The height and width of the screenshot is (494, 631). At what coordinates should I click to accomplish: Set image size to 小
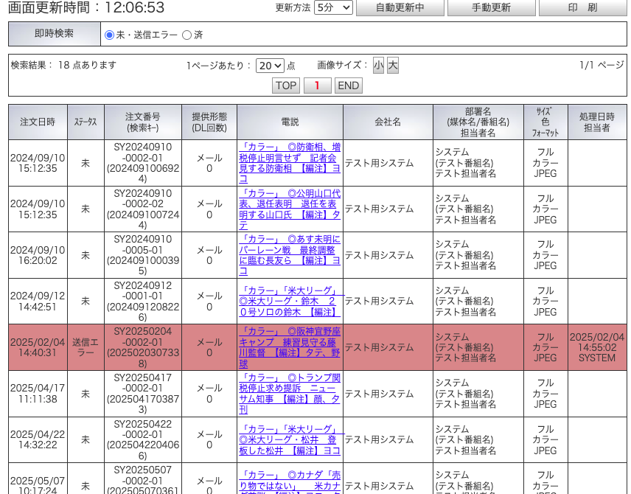378,65
